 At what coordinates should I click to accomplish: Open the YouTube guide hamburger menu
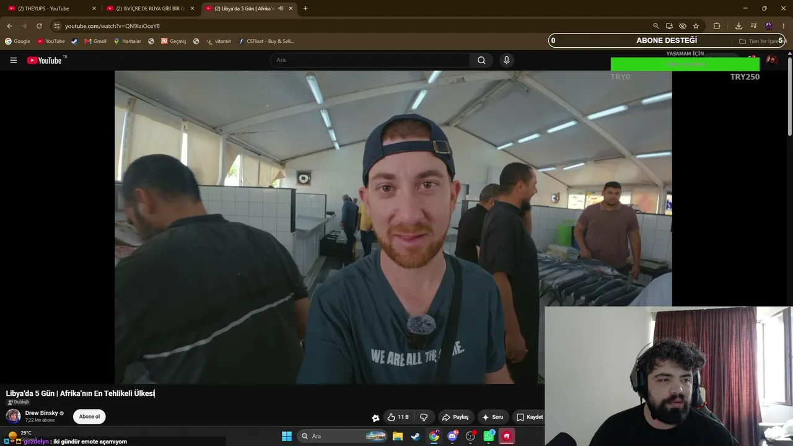(x=13, y=60)
